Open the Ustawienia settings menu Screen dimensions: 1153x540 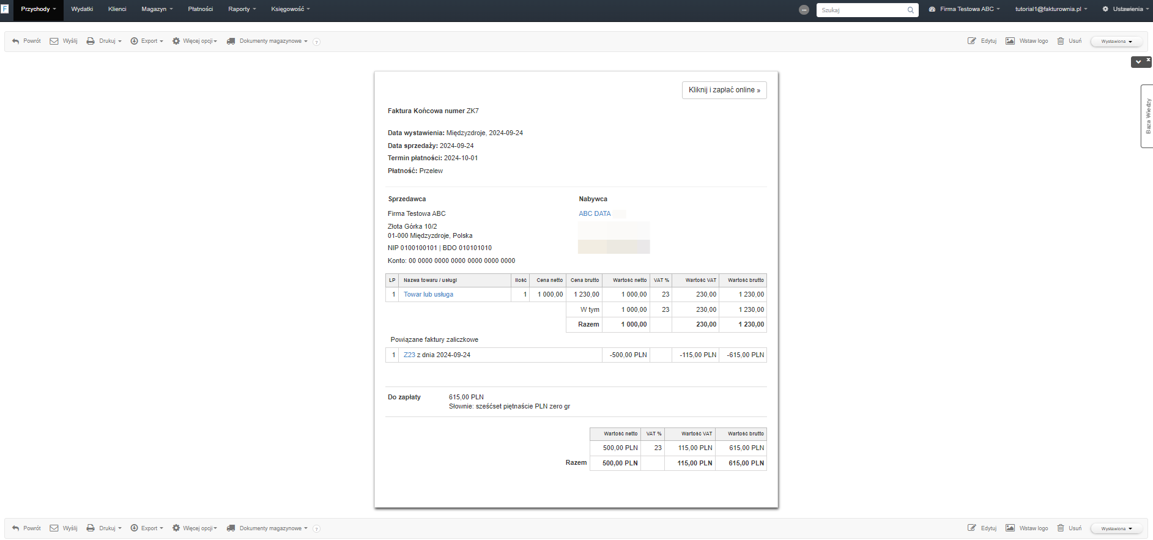click(x=1125, y=9)
